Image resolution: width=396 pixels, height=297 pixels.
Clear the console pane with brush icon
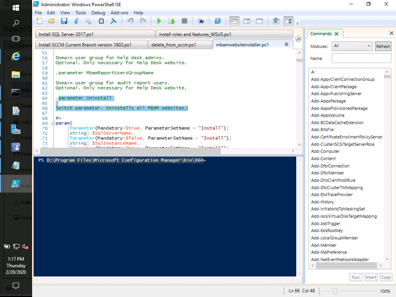[114, 21]
